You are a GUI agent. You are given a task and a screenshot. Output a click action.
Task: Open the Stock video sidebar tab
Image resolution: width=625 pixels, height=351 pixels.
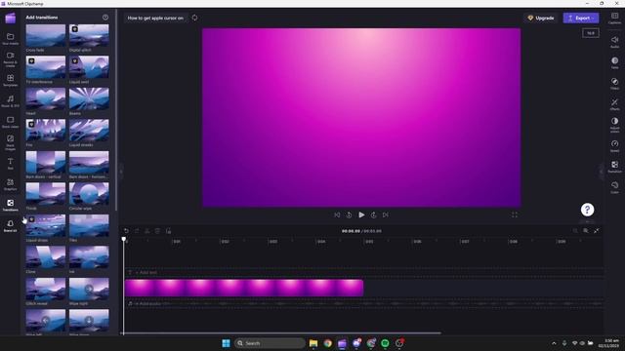[11, 122]
